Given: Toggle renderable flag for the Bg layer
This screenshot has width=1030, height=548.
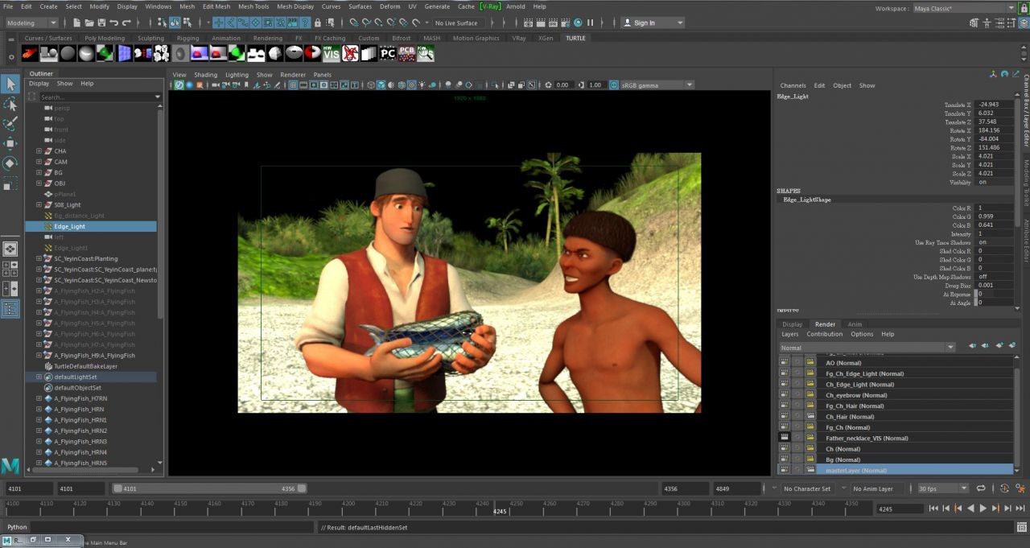Looking at the screenshot, I should pyautogui.click(x=784, y=459).
